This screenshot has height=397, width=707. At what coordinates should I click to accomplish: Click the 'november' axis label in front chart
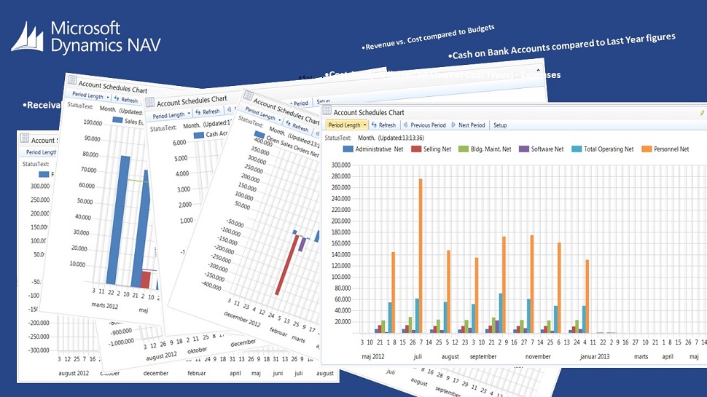pos(538,356)
